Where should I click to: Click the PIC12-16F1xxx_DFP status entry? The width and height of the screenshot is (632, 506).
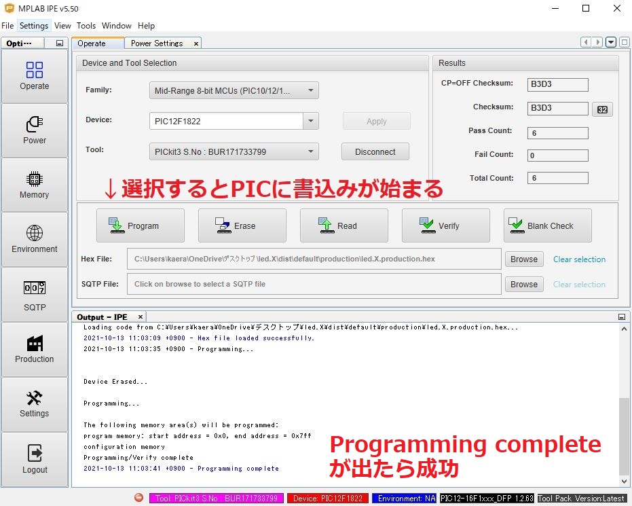pos(487,499)
